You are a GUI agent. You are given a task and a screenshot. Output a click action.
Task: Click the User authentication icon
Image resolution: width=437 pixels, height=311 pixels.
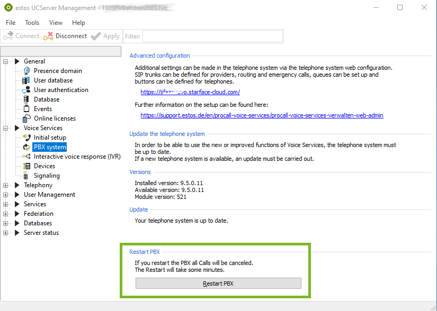(26, 90)
